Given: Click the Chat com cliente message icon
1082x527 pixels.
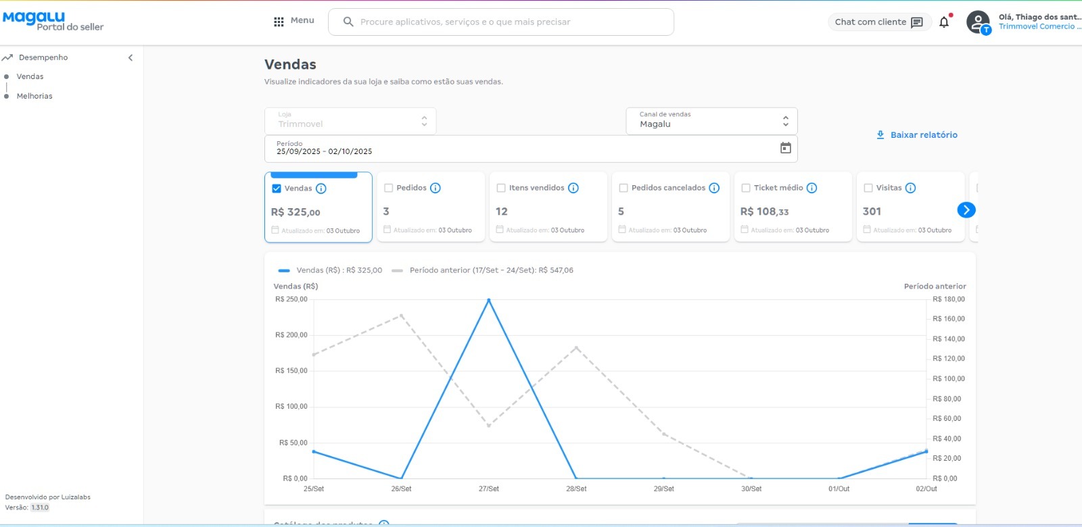Looking at the screenshot, I should point(917,22).
